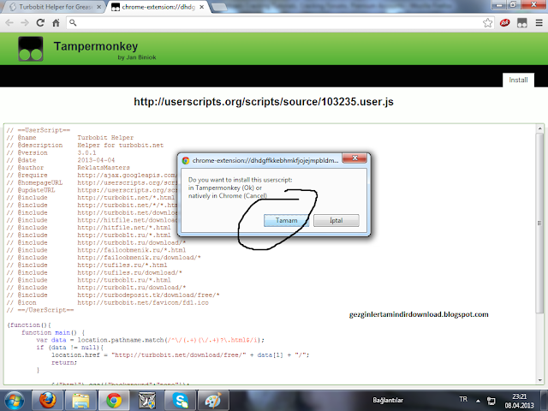Click the '@description Helper for turbobit.net' line
Screen dimensions: 548x411
(85, 145)
